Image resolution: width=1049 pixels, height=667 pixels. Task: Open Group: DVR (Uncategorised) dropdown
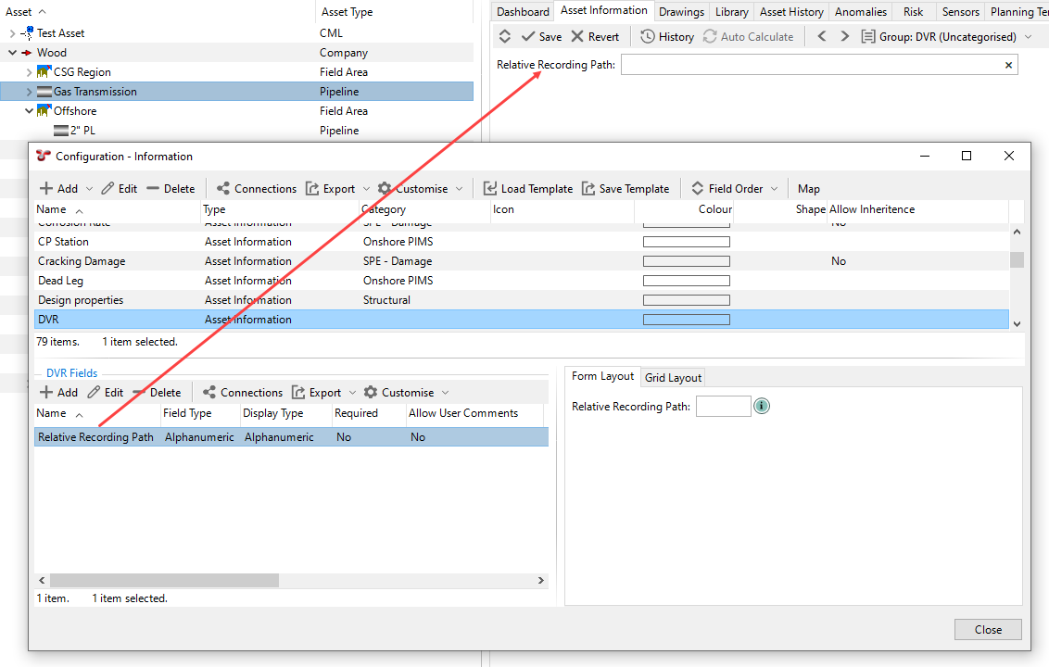coord(947,37)
